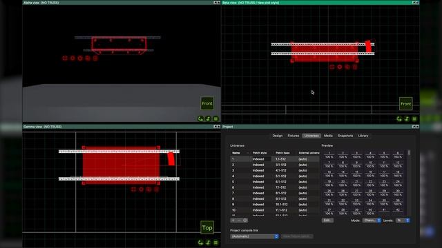Click the Gamma view title bar

[122, 127]
